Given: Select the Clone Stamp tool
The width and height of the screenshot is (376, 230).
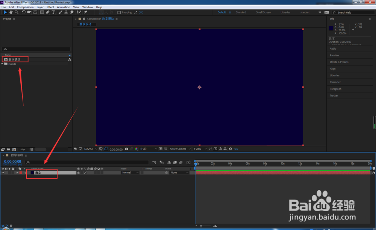Looking at the screenshot, I should coord(66,12).
